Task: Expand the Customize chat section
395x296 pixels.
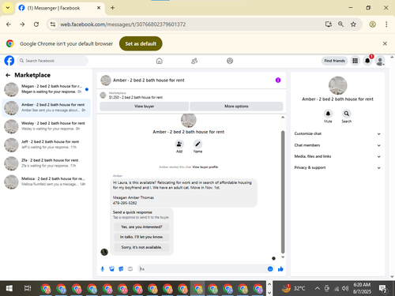Action: point(337,133)
